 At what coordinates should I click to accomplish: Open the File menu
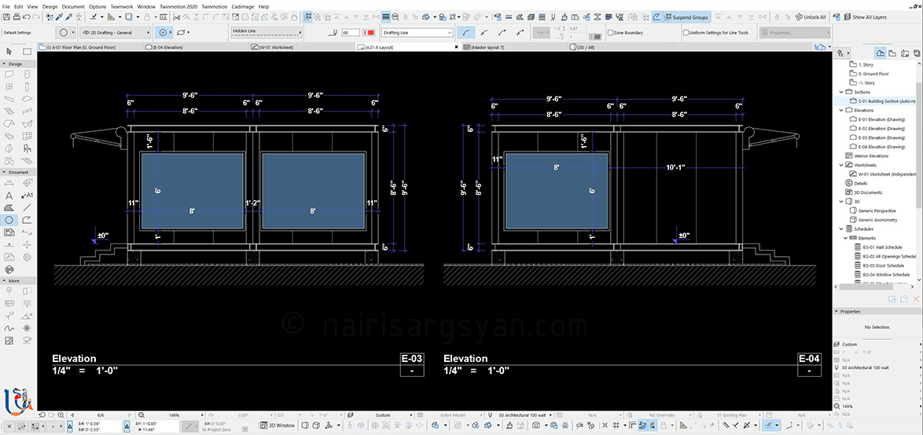[6, 5]
